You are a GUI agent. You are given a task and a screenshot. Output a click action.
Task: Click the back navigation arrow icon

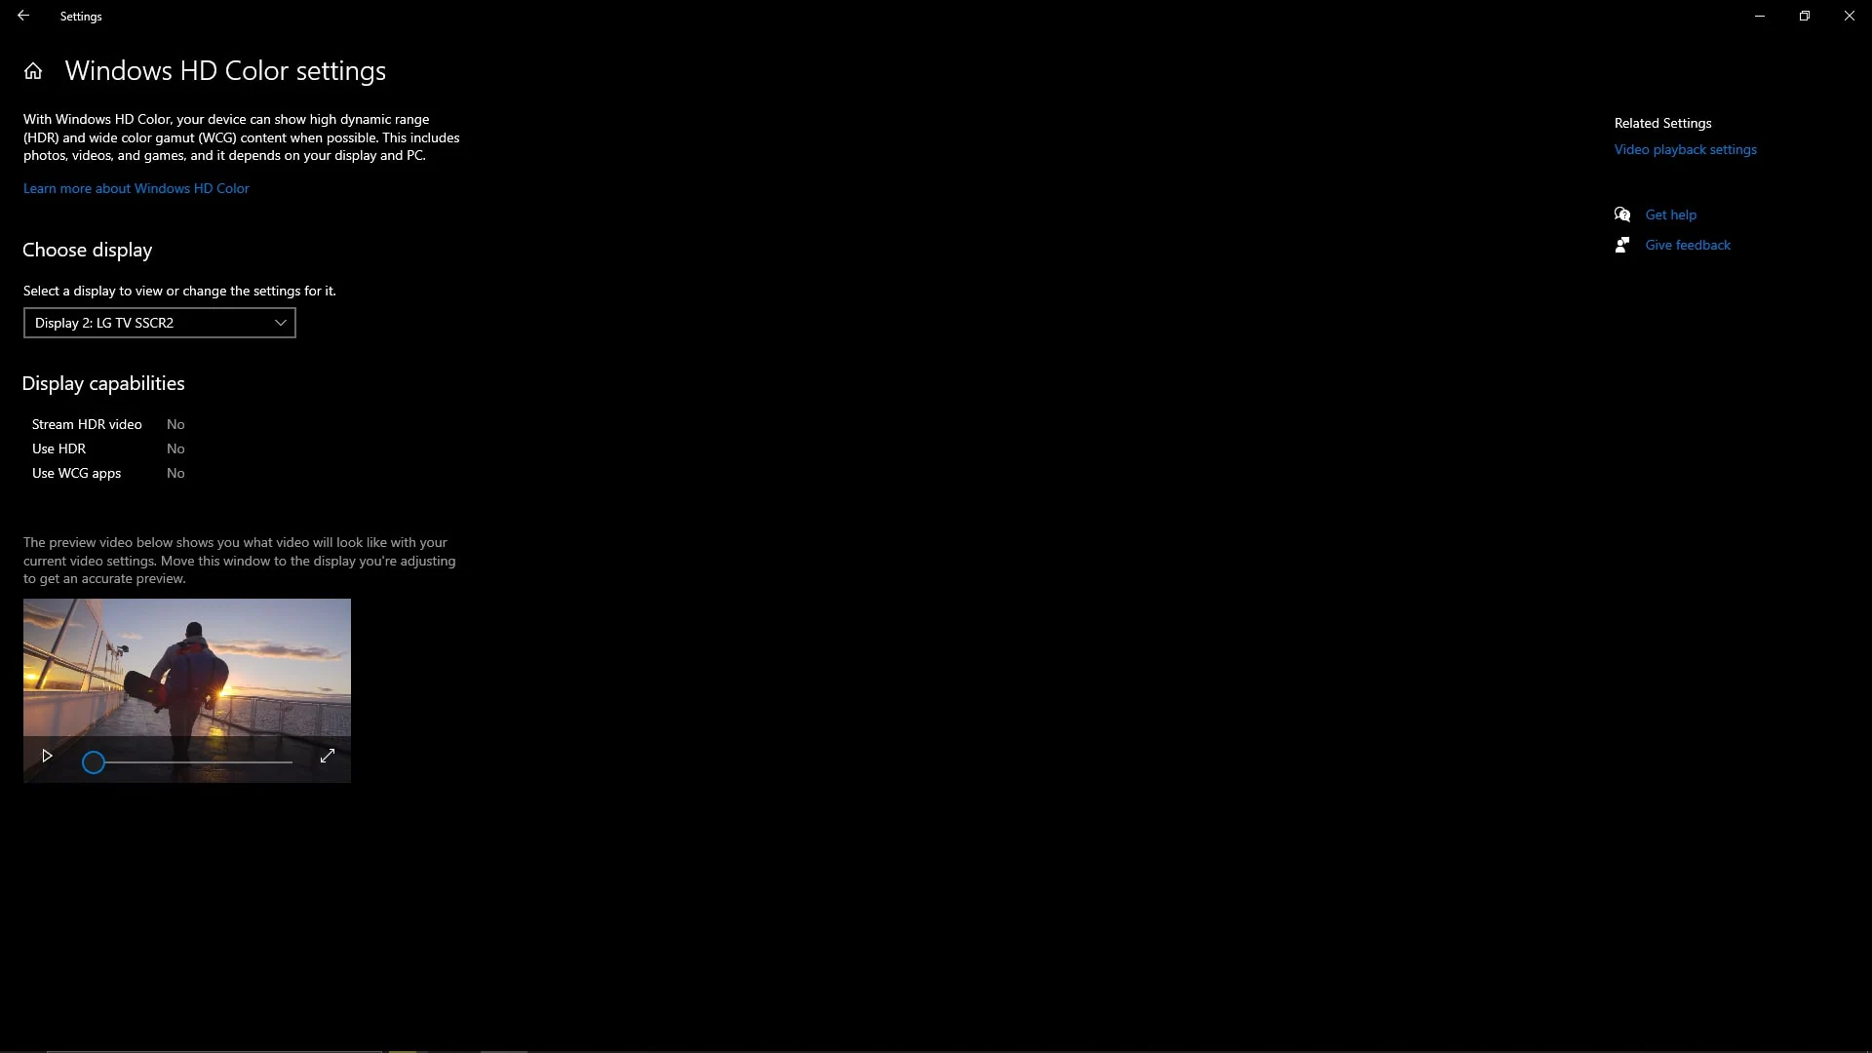[x=23, y=16]
